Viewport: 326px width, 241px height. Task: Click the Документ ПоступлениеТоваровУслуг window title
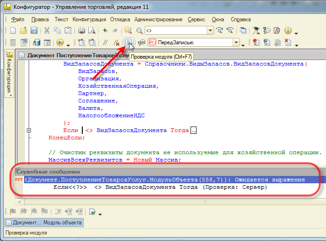(78, 55)
